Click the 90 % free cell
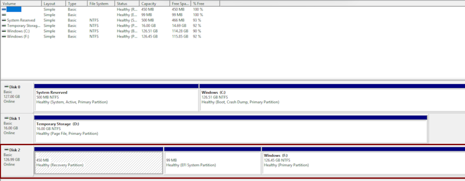Image resolution: width=465 pixels, height=181 pixels. [197, 31]
